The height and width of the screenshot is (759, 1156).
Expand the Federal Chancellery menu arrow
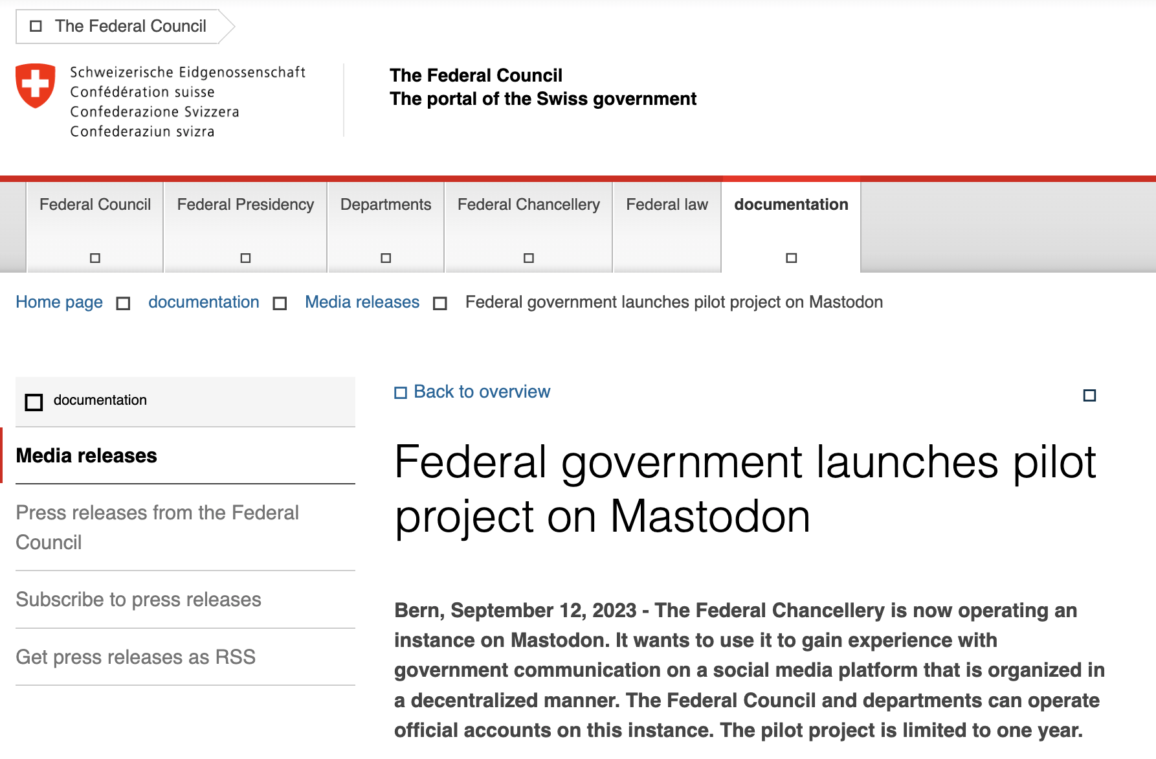tap(529, 258)
